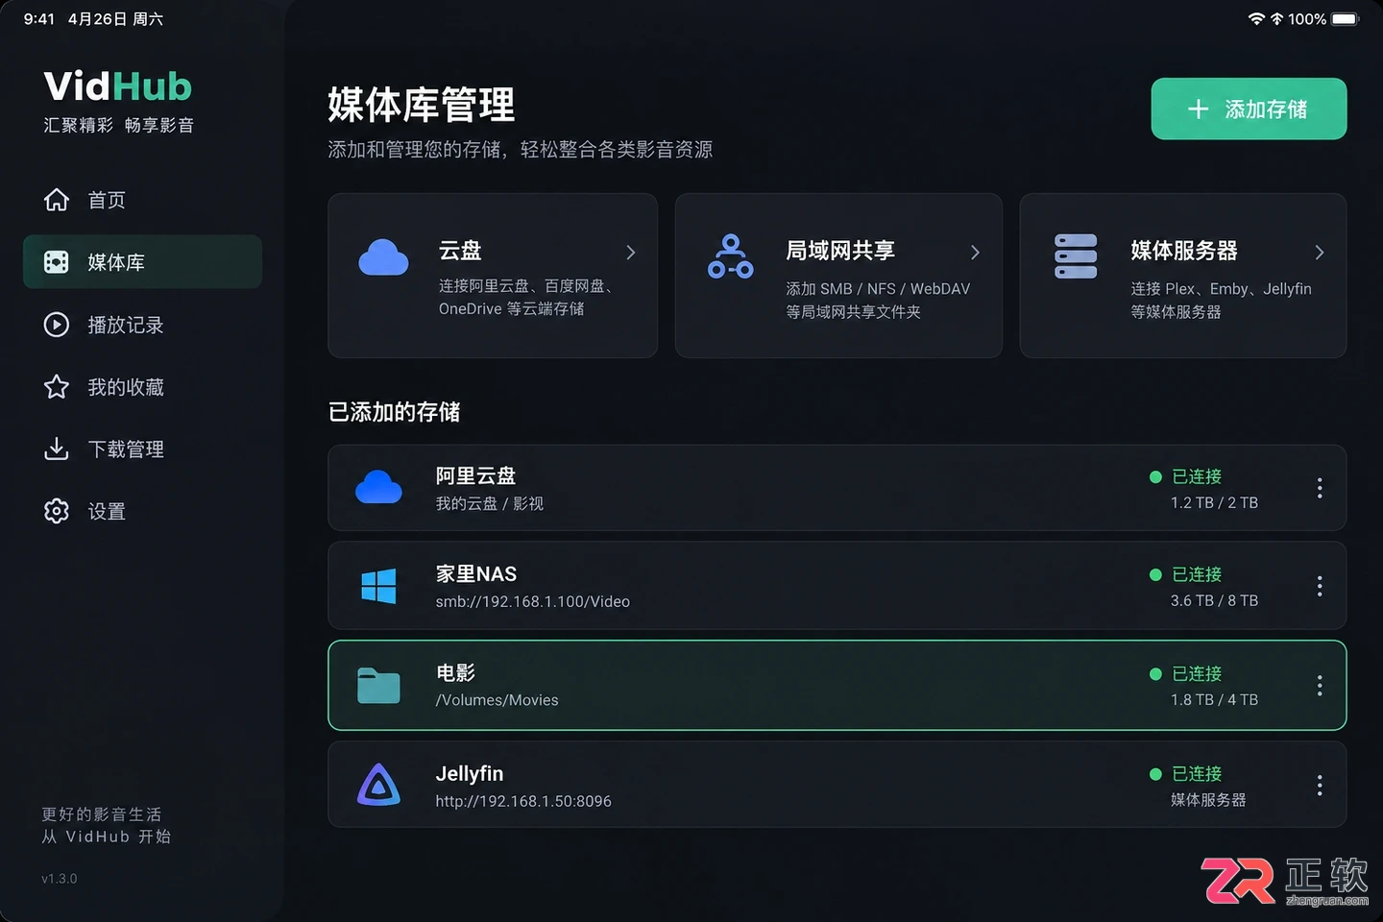Image resolution: width=1383 pixels, height=922 pixels.
Task: Open 设置 in sidebar
Action: [x=142, y=511]
